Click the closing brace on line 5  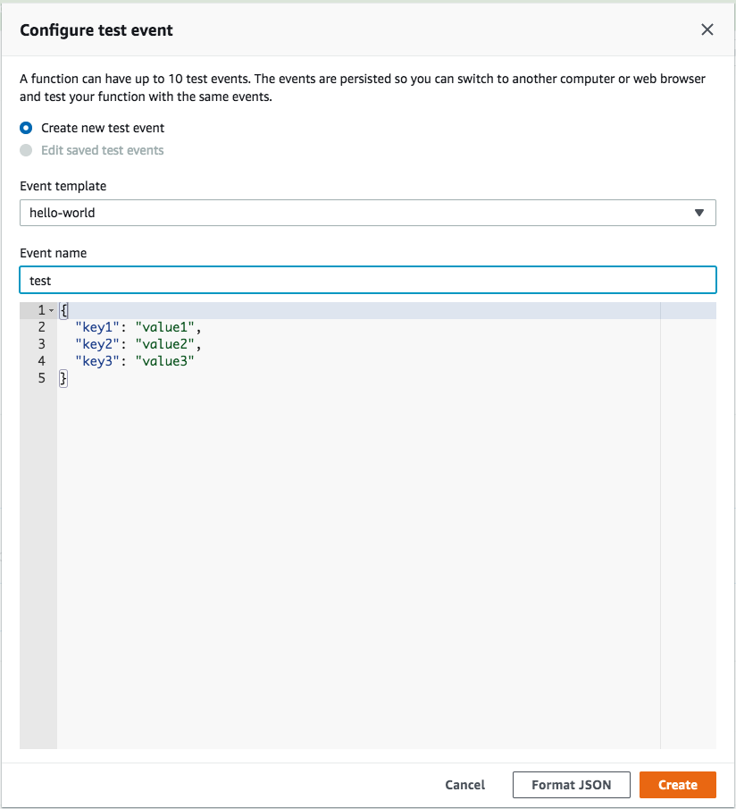(x=63, y=378)
